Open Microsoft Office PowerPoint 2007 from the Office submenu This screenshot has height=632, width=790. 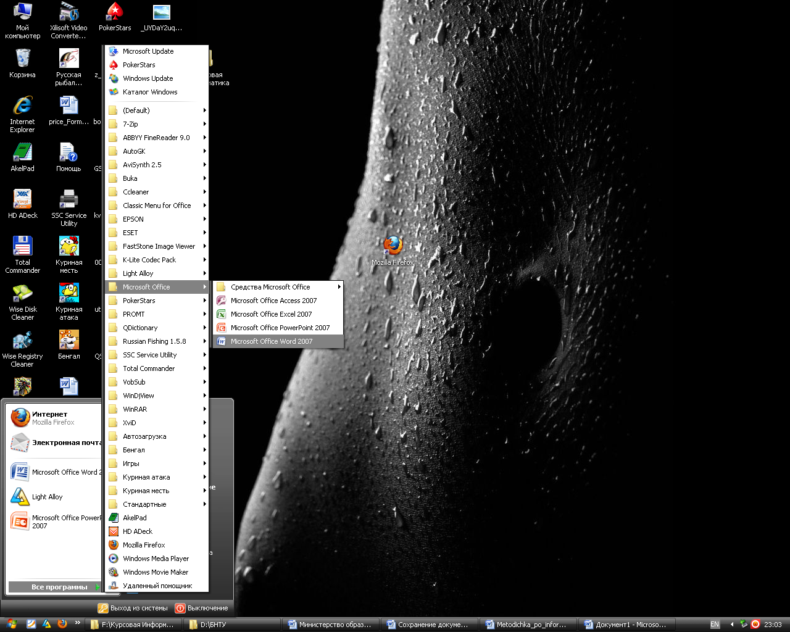[278, 328]
